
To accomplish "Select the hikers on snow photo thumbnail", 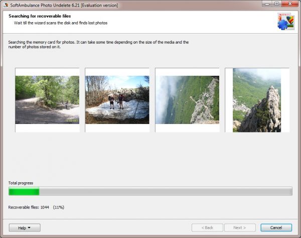I will (117, 100).
